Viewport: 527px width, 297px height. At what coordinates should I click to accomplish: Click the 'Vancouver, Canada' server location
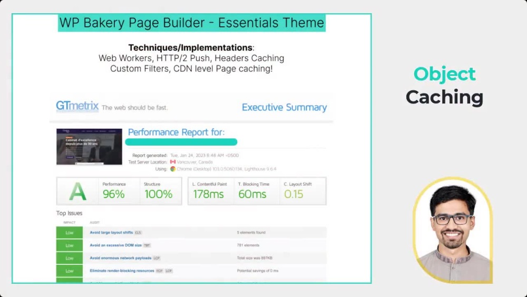coord(194,162)
